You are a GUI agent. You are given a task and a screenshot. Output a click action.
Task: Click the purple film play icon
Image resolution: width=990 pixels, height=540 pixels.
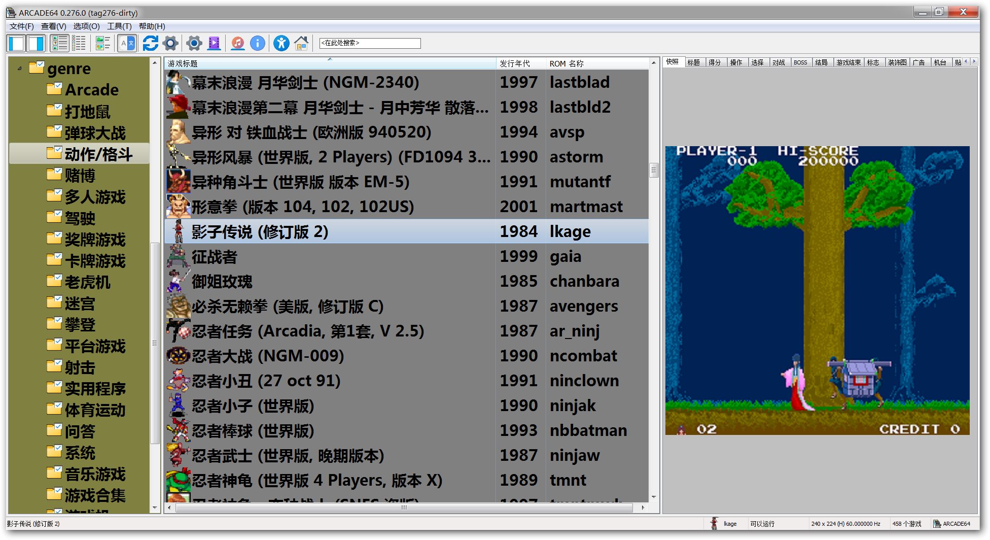tap(215, 44)
